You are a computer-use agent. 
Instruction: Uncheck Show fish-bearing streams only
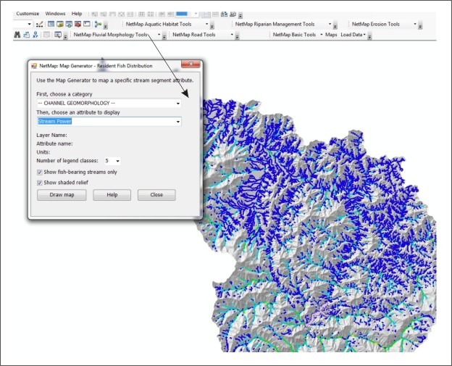[40, 172]
